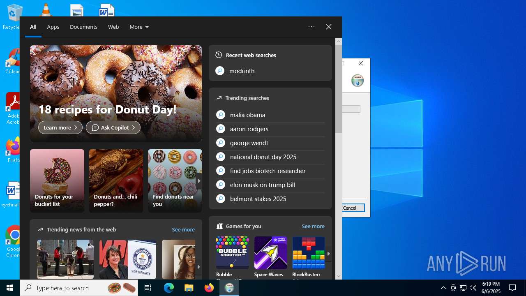Click Cancel in the background installer dialog
The image size is (526, 296).
click(350, 208)
